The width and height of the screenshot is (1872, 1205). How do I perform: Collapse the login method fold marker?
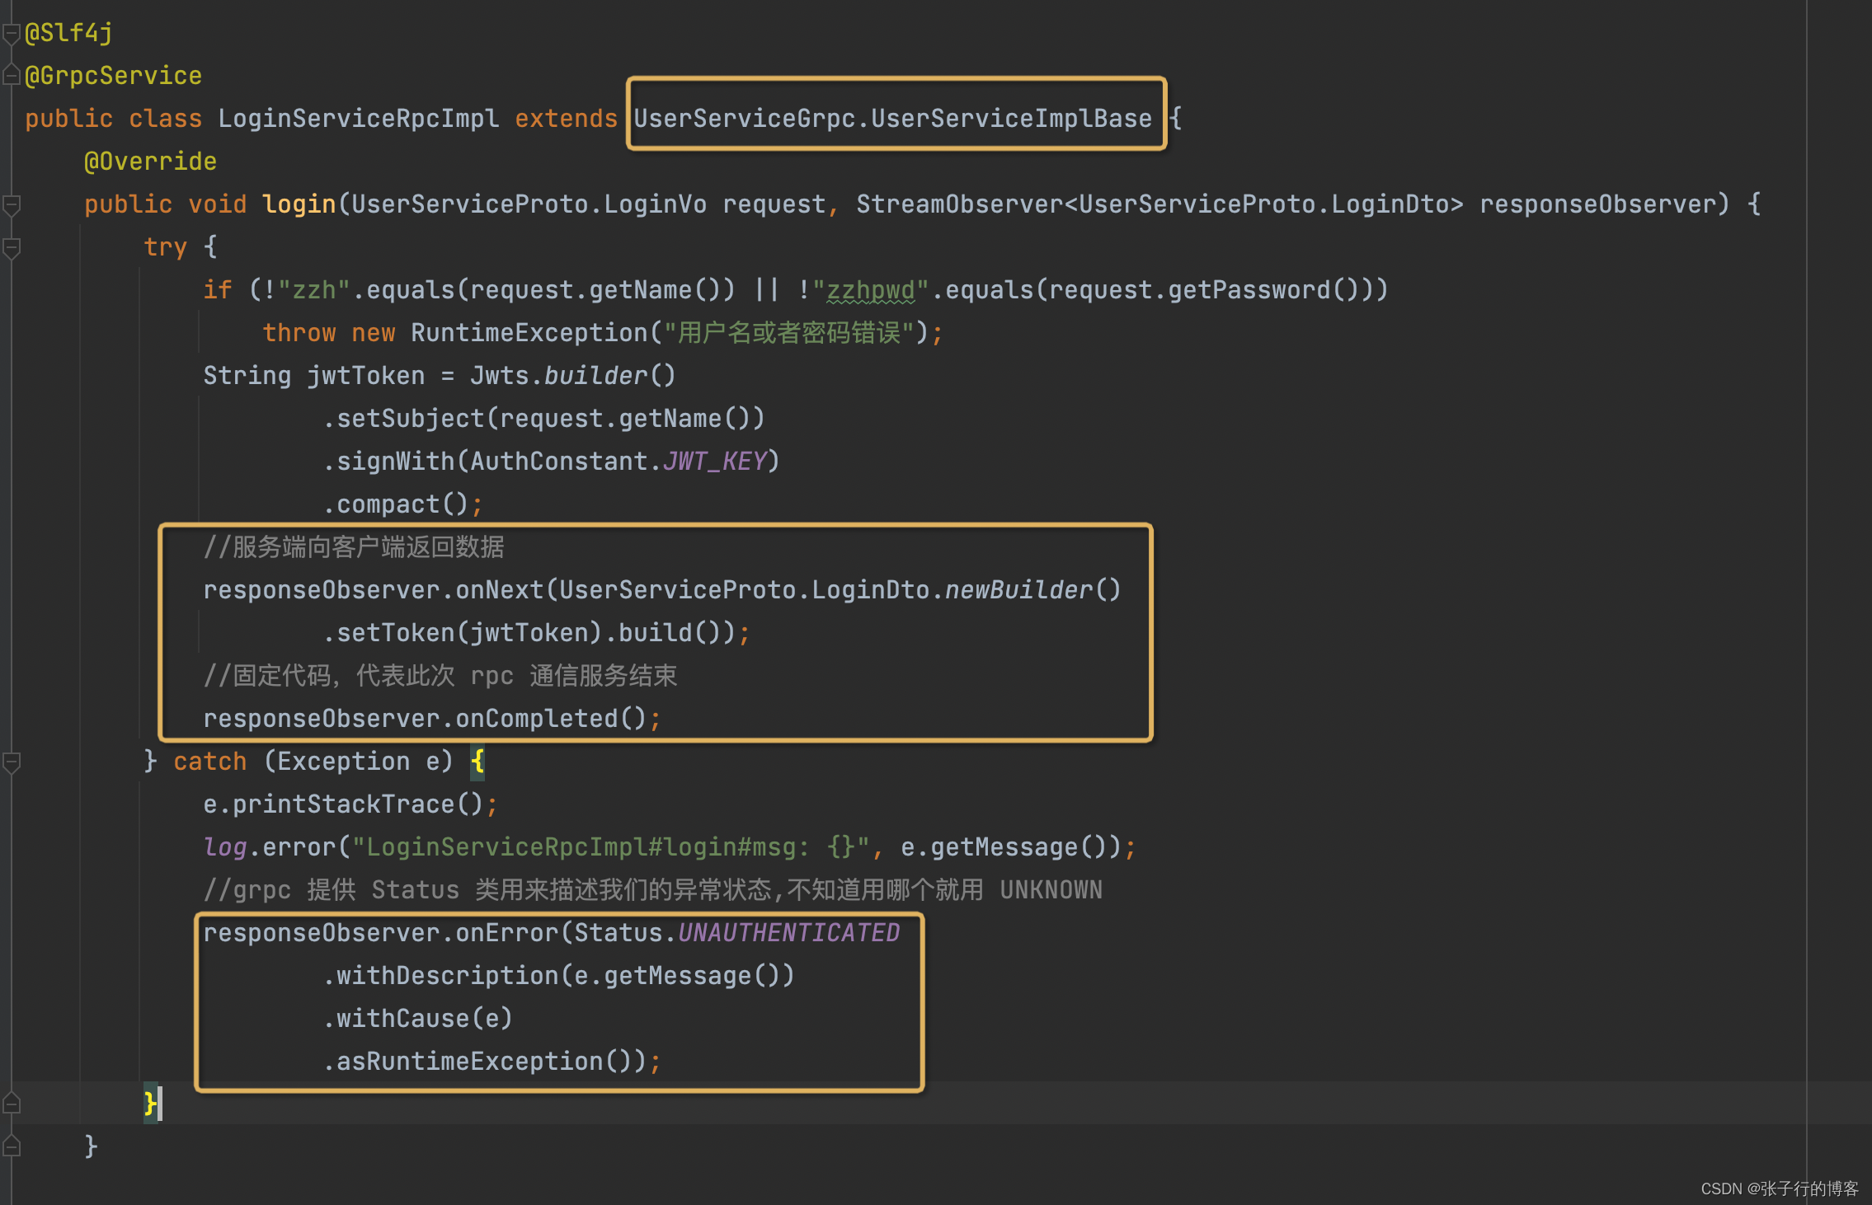click(11, 204)
